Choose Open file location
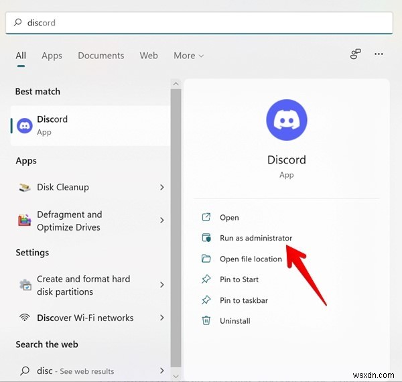 pyautogui.click(x=251, y=259)
